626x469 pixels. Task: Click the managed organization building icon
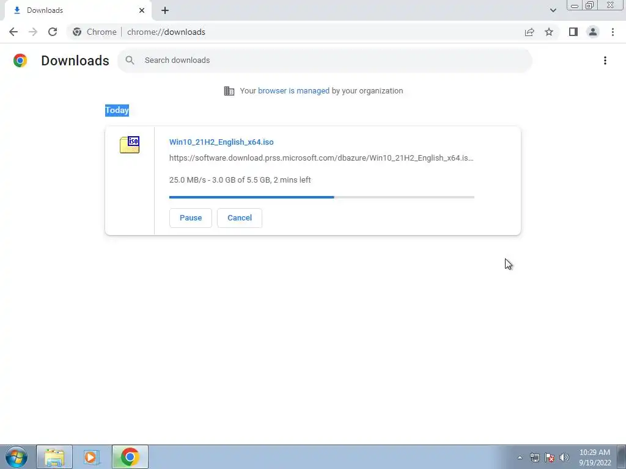[229, 91]
